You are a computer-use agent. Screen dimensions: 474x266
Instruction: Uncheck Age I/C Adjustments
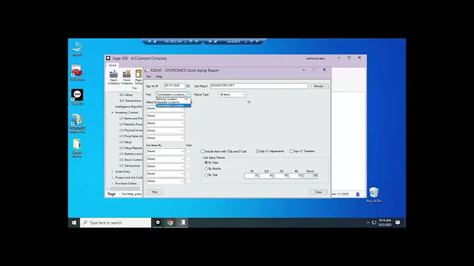coord(257,151)
